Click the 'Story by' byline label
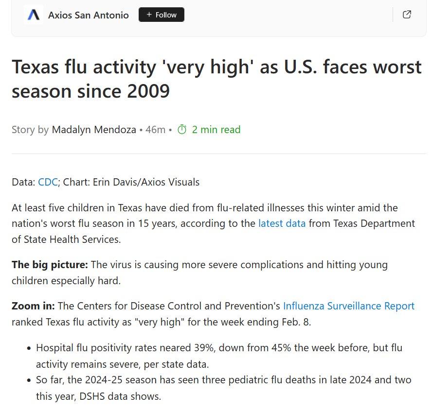Image resolution: width=432 pixels, height=410 pixels. click(30, 130)
